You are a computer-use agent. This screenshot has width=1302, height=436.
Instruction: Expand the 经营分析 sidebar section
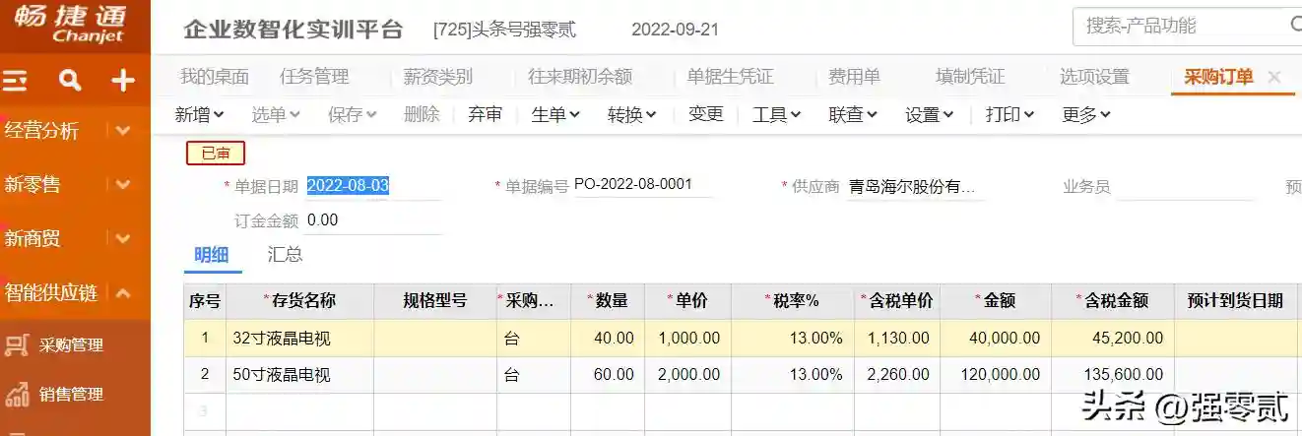coord(122,130)
